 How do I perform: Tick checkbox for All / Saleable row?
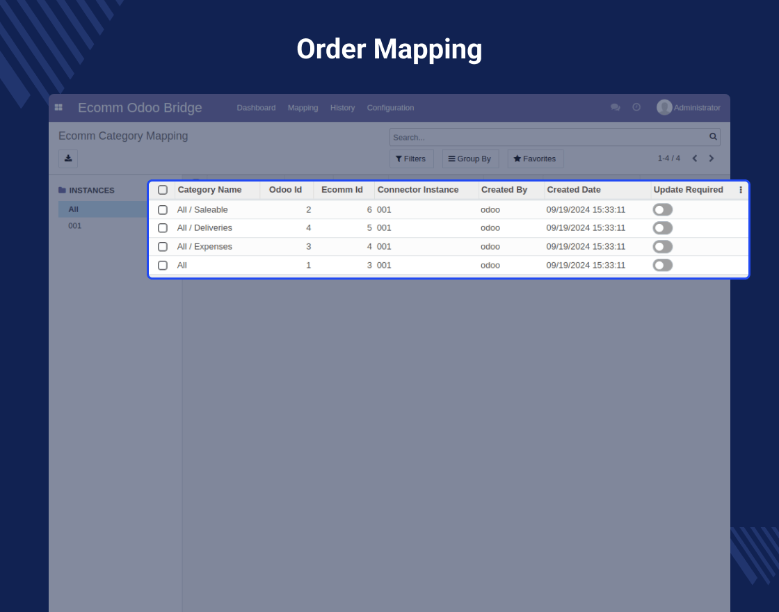click(x=163, y=209)
